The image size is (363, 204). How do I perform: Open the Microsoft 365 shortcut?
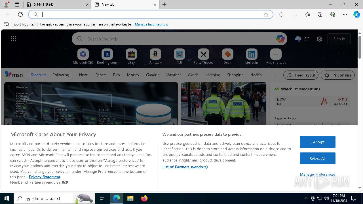[x=83, y=56]
